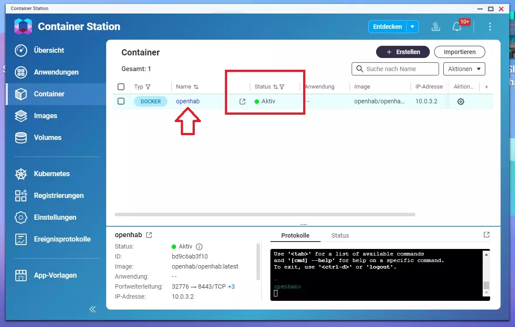Select the header checkbox to select all containers
This screenshot has height=327, width=515.
click(x=121, y=86)
